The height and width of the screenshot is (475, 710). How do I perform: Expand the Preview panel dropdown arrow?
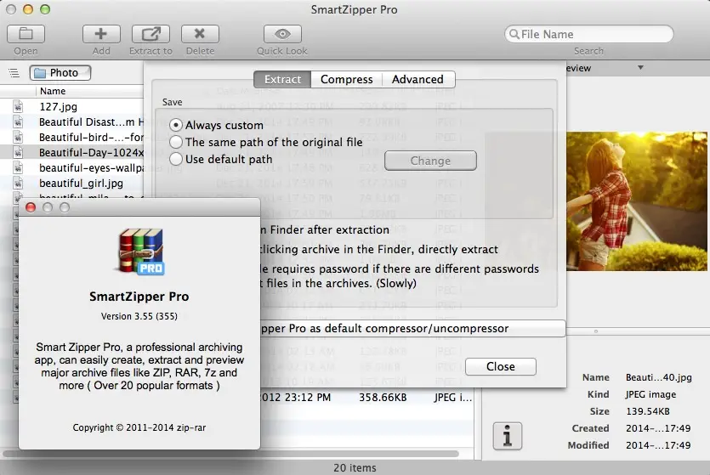[640, 68]
